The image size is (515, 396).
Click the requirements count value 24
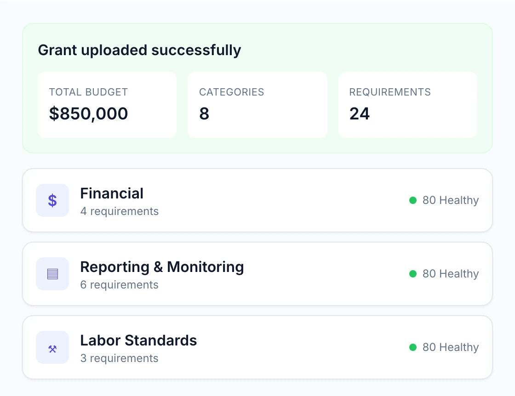360,113
